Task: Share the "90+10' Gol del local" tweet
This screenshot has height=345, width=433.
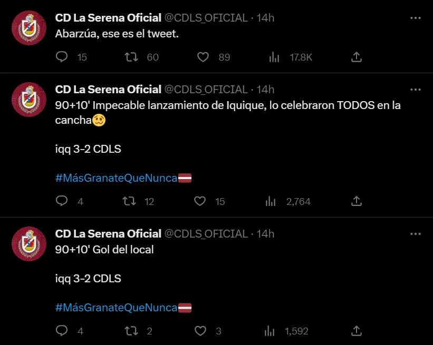Action: (x=356, y=331)
